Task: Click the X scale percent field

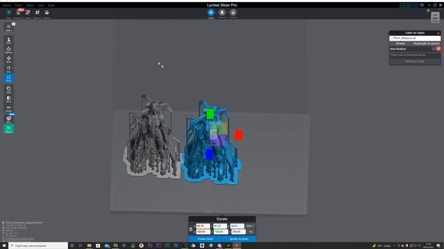Action: click(x=203, y=232)
